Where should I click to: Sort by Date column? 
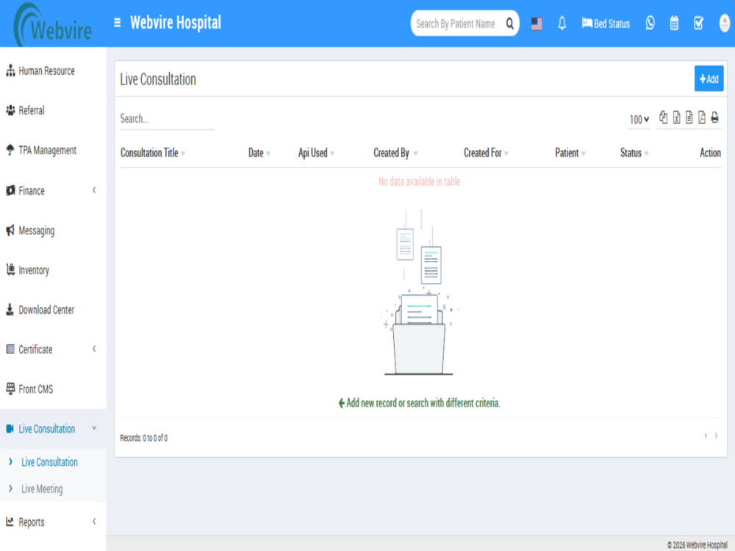click(x=259, y=153)
